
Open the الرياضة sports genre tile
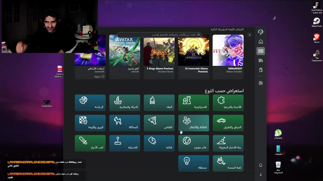click(90, 103)
